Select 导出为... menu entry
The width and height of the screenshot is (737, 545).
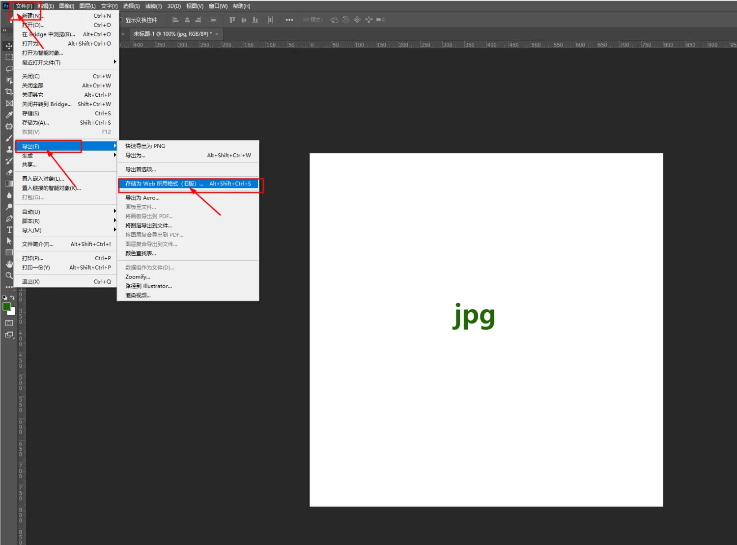coord(188,155)
